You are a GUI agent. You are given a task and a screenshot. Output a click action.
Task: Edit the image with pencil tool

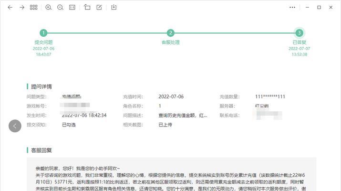pyautogui.click(x=99, y=8)
